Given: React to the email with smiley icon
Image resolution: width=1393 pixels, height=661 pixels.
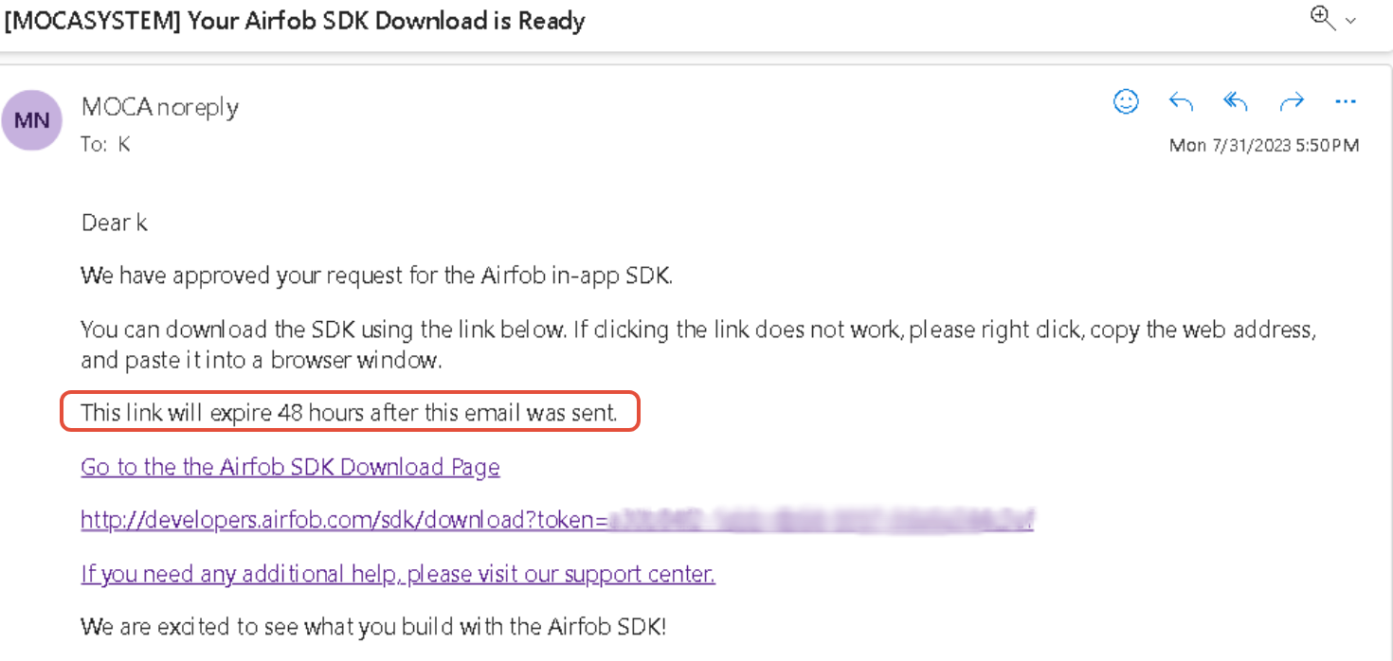Looking at the screenshot, I should [1126, 101].
